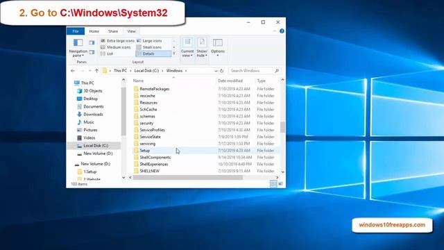Select Documents in sidebar
Viewport: 444px width, 250px height.
pos(90,106)
